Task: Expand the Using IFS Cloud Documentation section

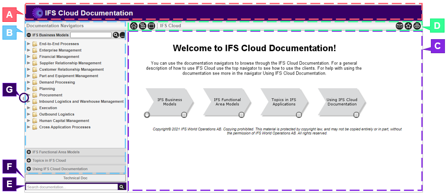Action: click(x=29, y=169)
